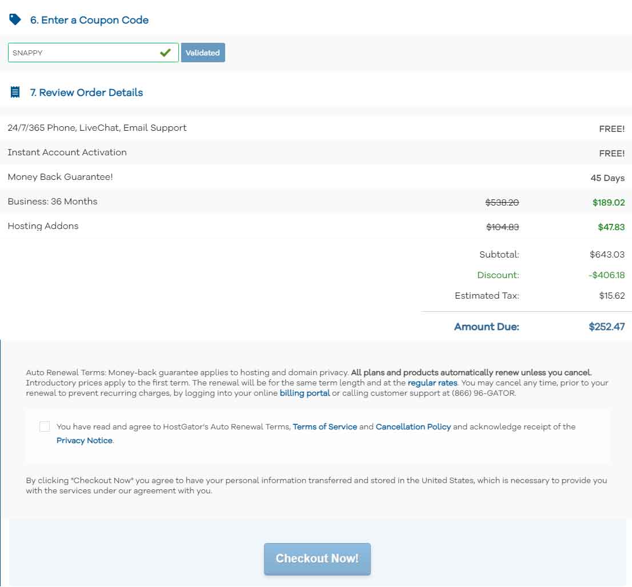Click the receipt icon beside Review Order Details

pos(15,92)
